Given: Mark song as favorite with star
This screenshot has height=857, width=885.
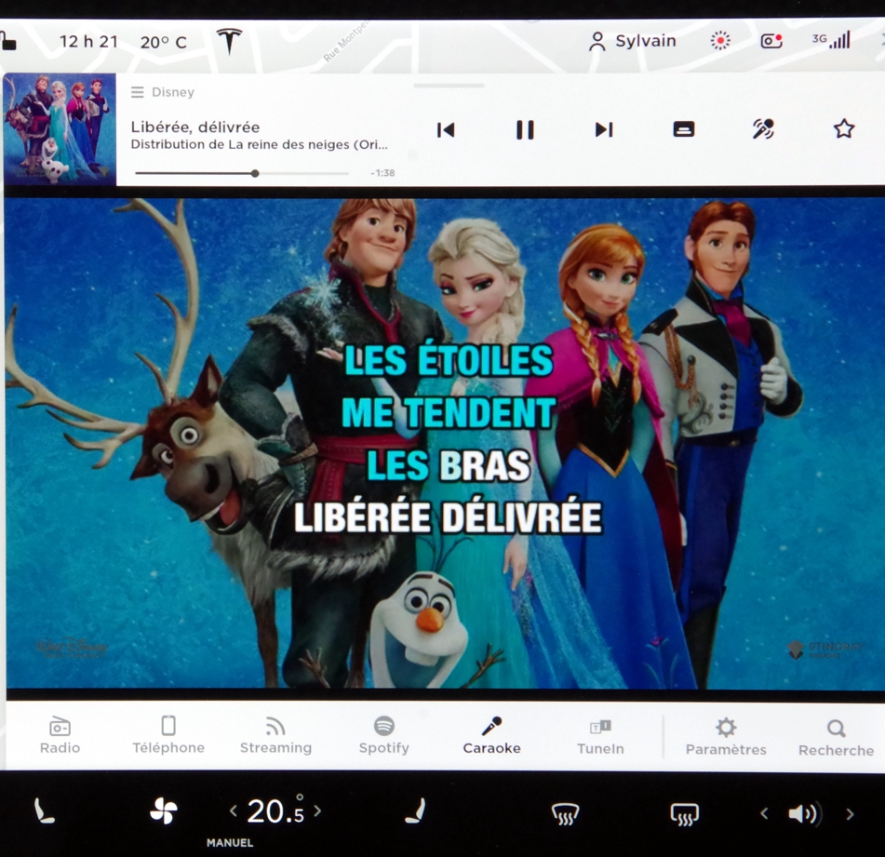Looking at the screenshot, I should [843, 128].
